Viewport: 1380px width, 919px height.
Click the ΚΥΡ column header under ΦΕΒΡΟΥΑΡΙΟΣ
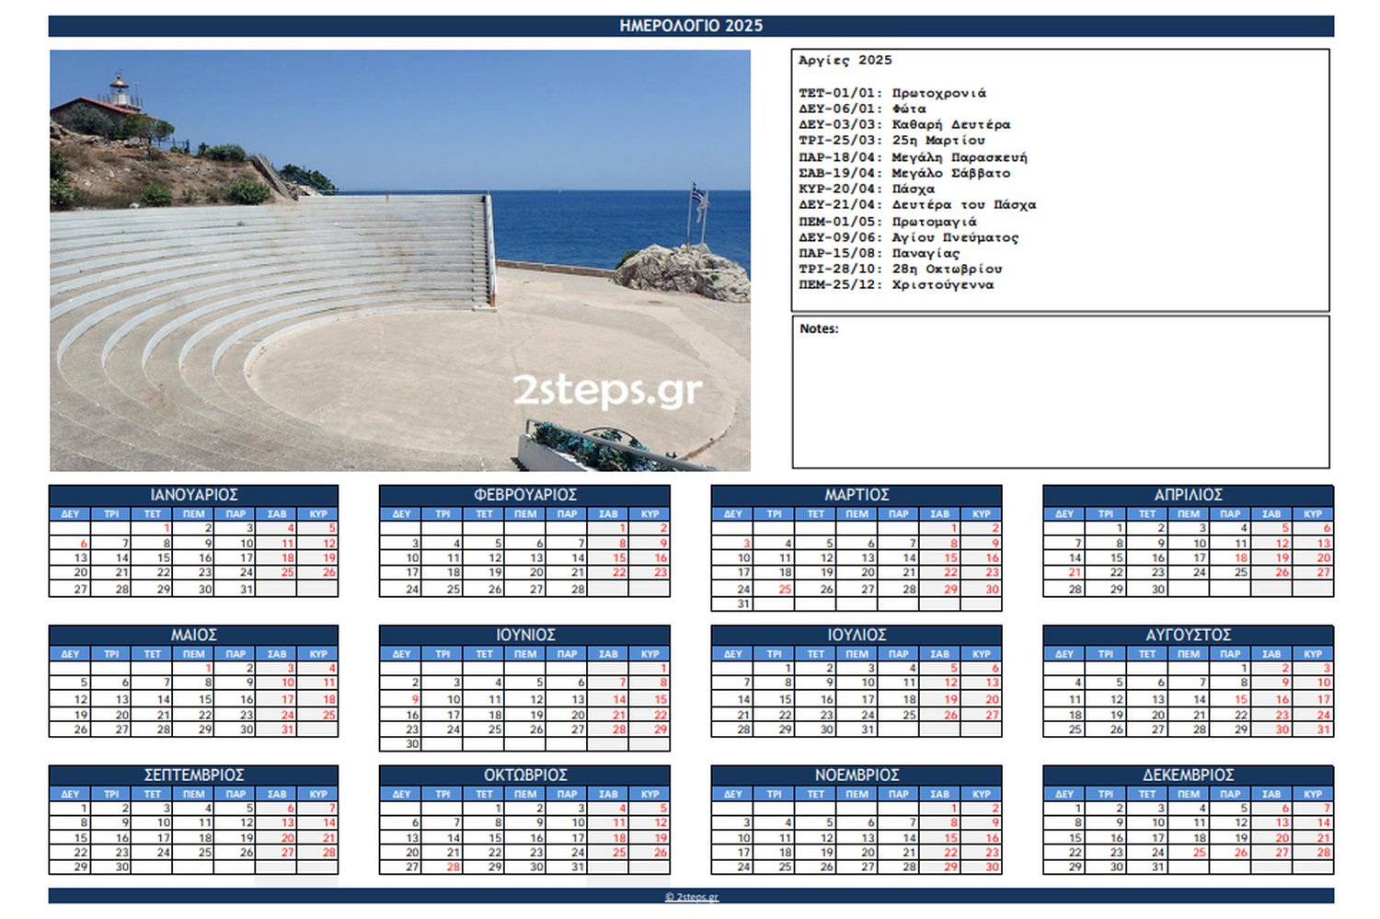tap(650, 514)
